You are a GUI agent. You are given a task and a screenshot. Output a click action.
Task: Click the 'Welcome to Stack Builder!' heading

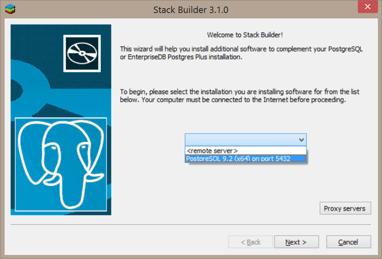click(245, 35)
